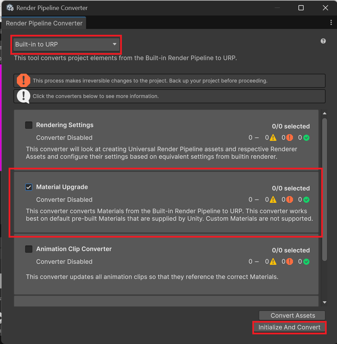The image size is (337, 344).
Task: Click the Unity logo in title bar
Action: [10, 8]
